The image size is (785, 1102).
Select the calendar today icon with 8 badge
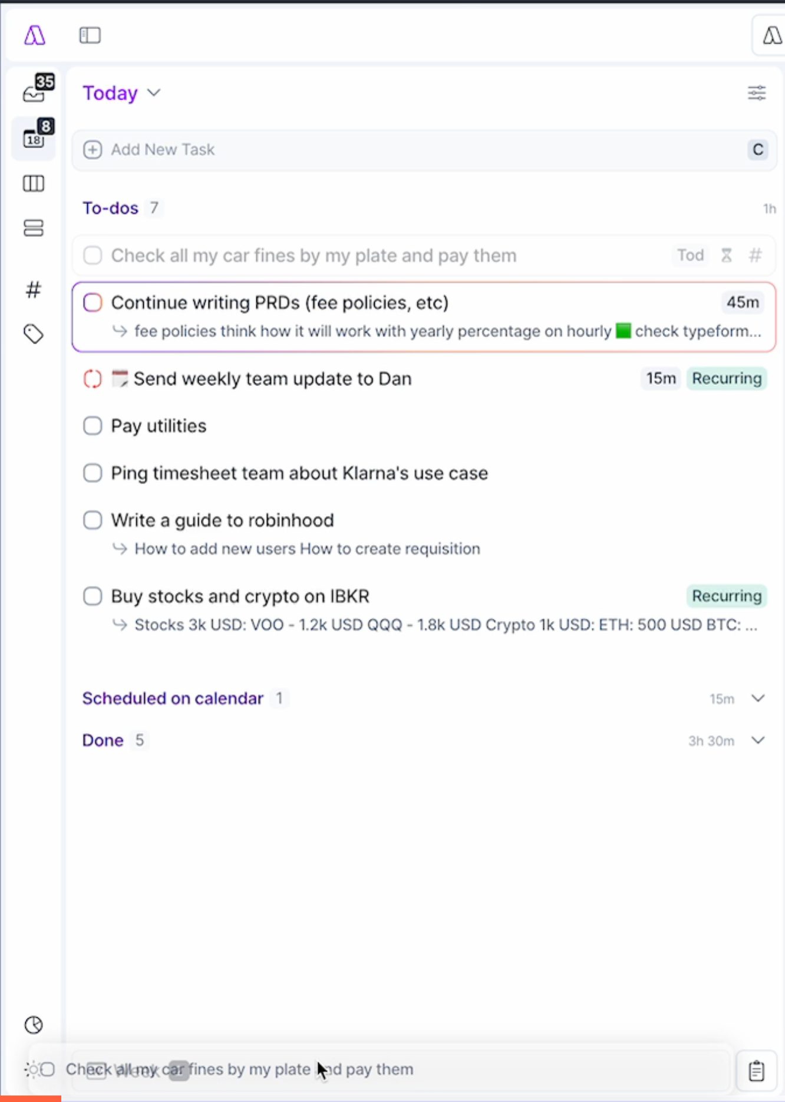click(x=35, y=136)
